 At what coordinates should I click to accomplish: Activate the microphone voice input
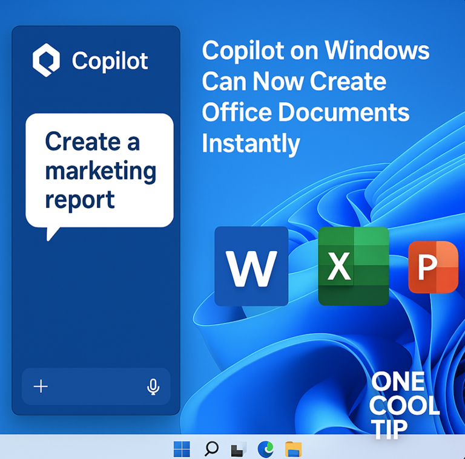pos(153,386)
